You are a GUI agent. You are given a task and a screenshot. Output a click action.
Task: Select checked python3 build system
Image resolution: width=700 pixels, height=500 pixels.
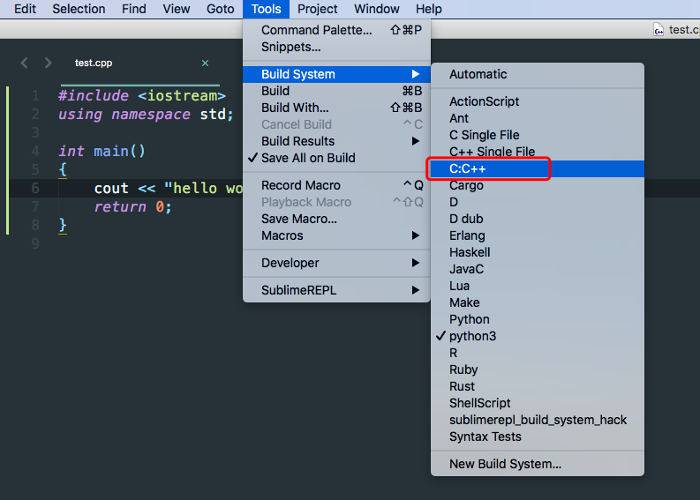538,336
